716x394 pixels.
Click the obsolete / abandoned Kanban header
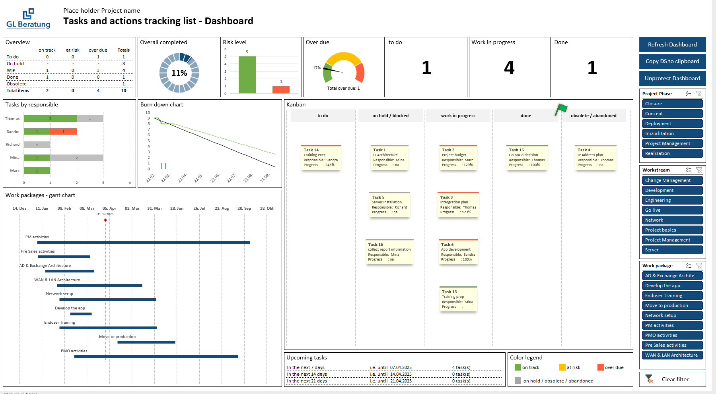pyautogui.click(x=593, y=116)
